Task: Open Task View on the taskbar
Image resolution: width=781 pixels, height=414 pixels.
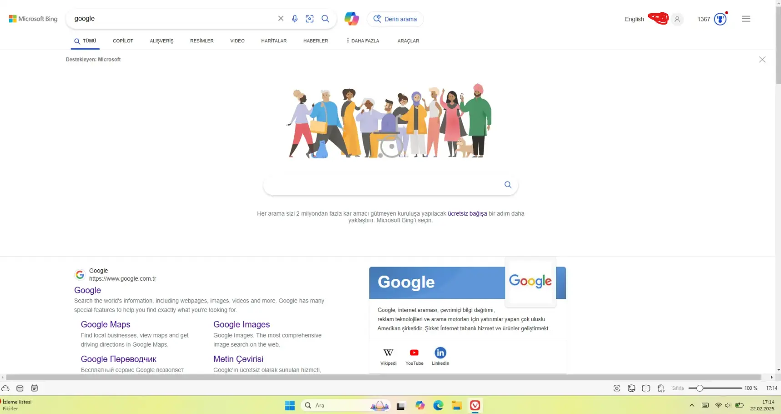Action: [401, 405]
